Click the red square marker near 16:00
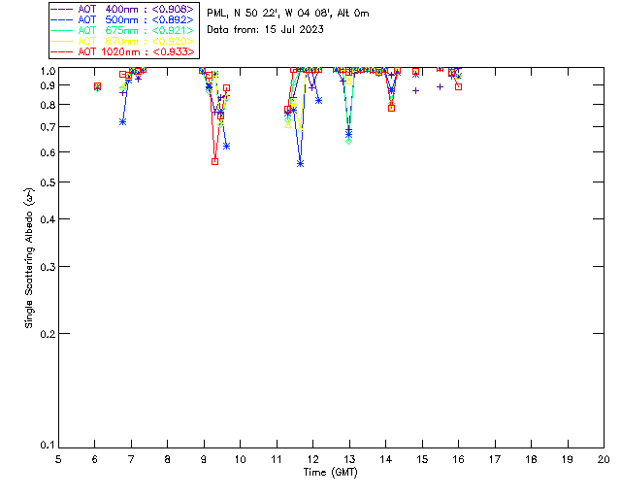The width and height of the screenshot is (621, 497). tap(458, 86)
